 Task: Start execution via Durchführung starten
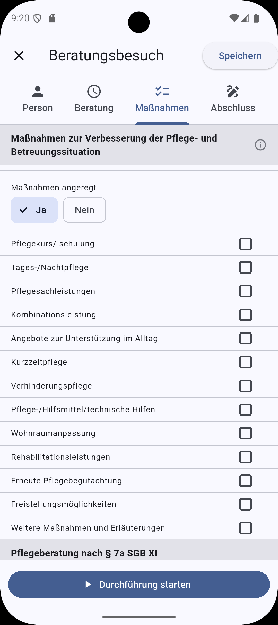pyautogui.click(x=139, y=584)
